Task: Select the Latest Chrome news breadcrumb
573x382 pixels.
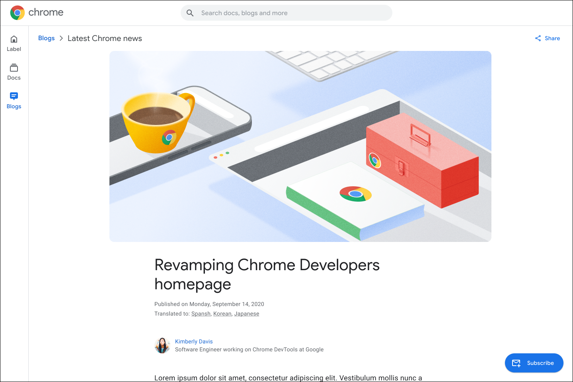Action: [x=105, y=38]
